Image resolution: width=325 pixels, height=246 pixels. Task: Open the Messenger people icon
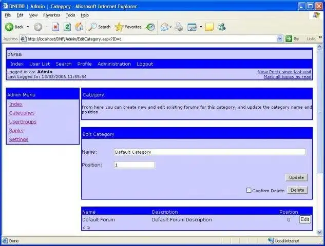(221, 27)
